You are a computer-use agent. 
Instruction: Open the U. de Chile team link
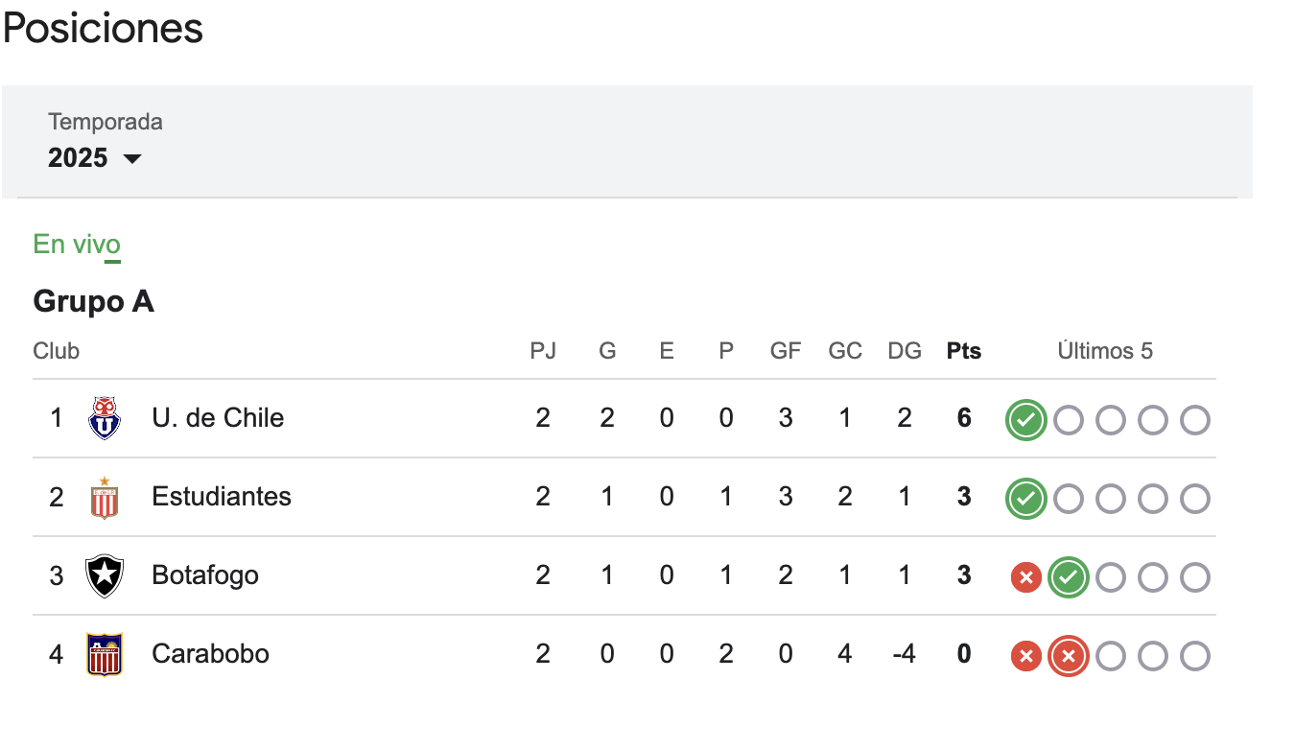coord(218,418)
